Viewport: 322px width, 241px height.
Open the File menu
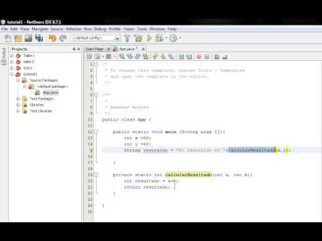coord(4,29)
